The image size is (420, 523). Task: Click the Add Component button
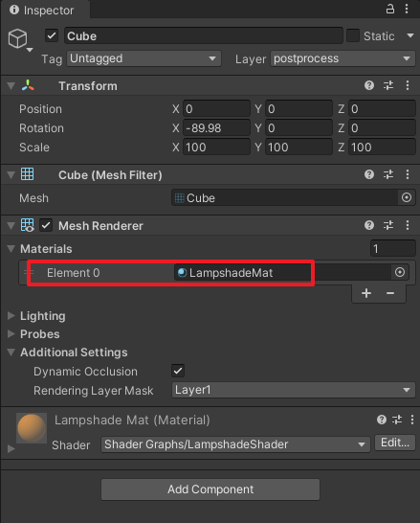(210, 489)
